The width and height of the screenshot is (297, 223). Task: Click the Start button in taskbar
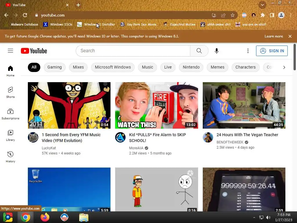8,217
